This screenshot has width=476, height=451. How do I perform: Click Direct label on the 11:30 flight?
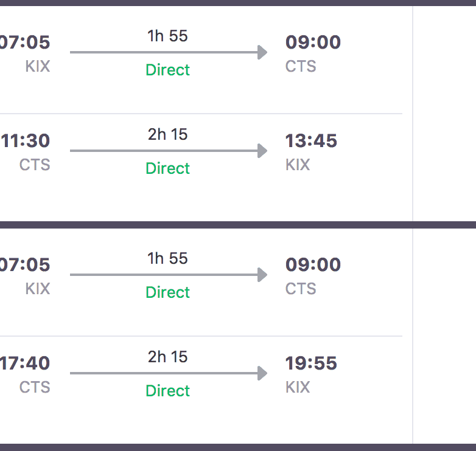(x=167, y=168)
